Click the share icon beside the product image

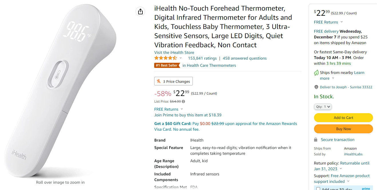(x=140, y=11)
